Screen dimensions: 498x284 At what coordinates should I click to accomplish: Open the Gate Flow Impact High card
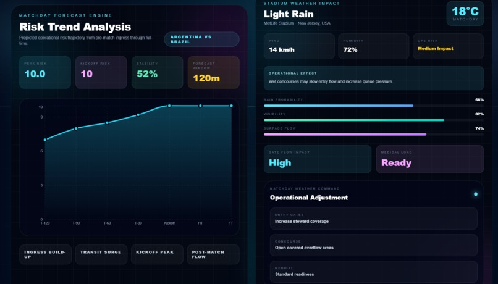click(318, 159)
